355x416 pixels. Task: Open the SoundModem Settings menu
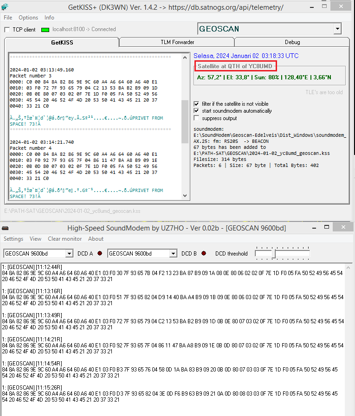click(x=13, y=239)
